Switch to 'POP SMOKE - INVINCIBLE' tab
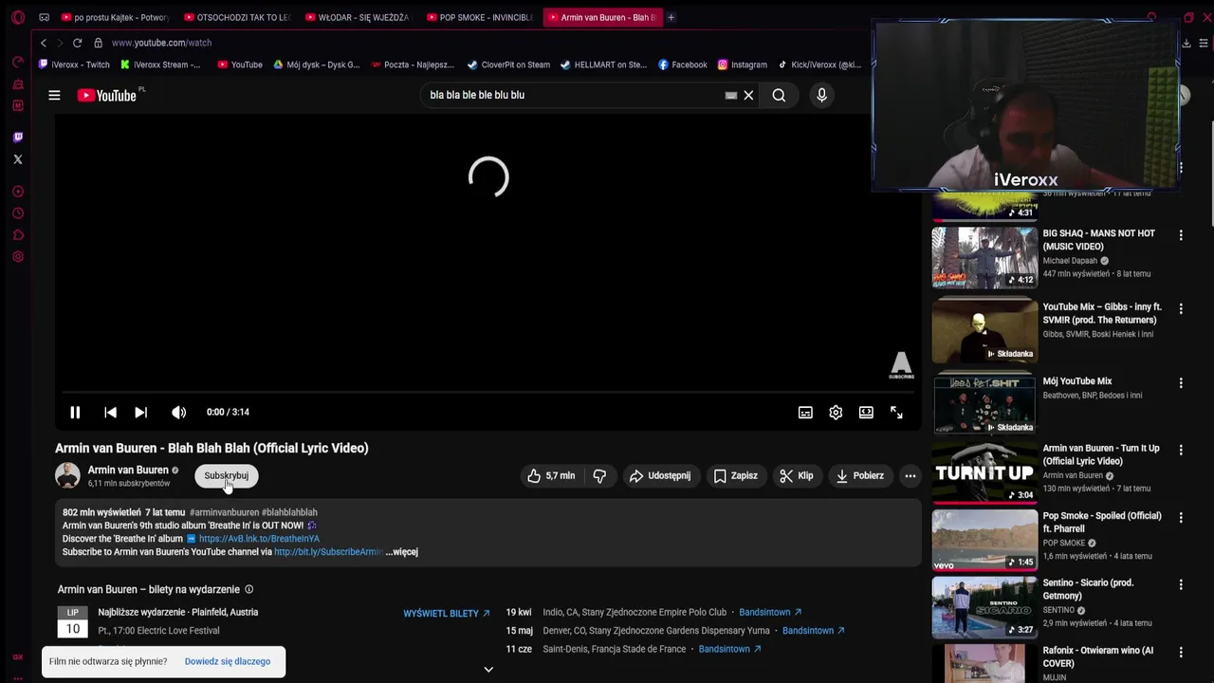 (481, 17)
